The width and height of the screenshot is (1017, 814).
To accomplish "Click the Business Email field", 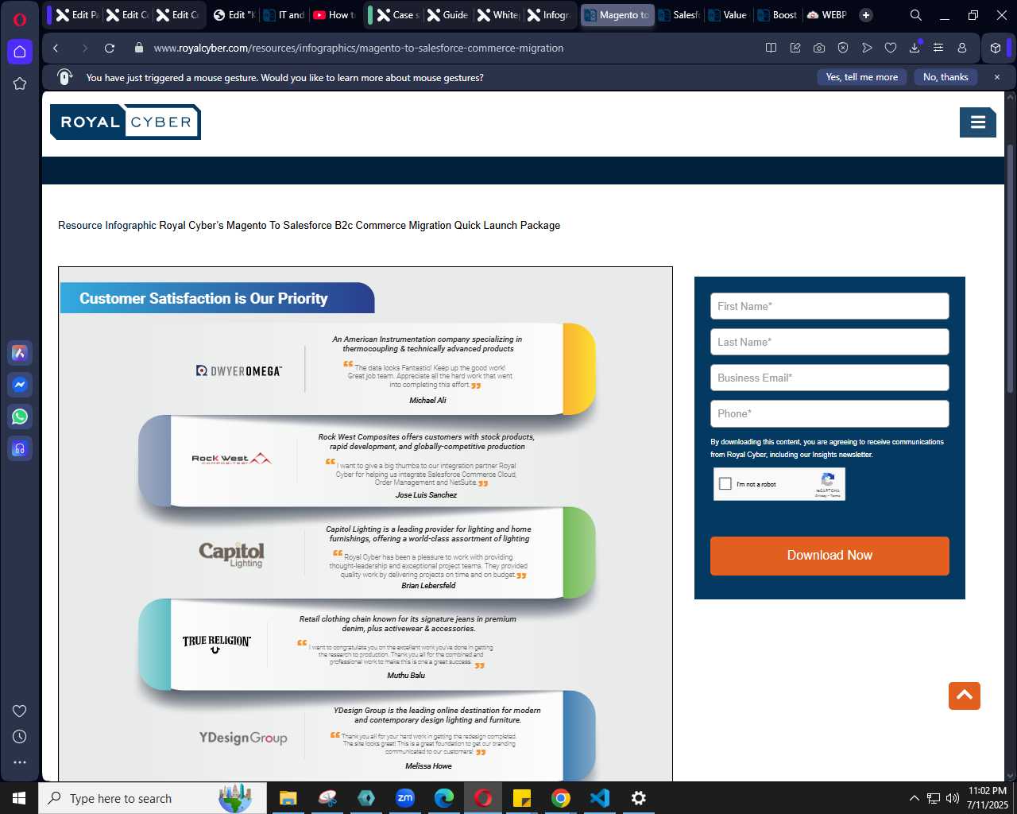I will (829, 378).
